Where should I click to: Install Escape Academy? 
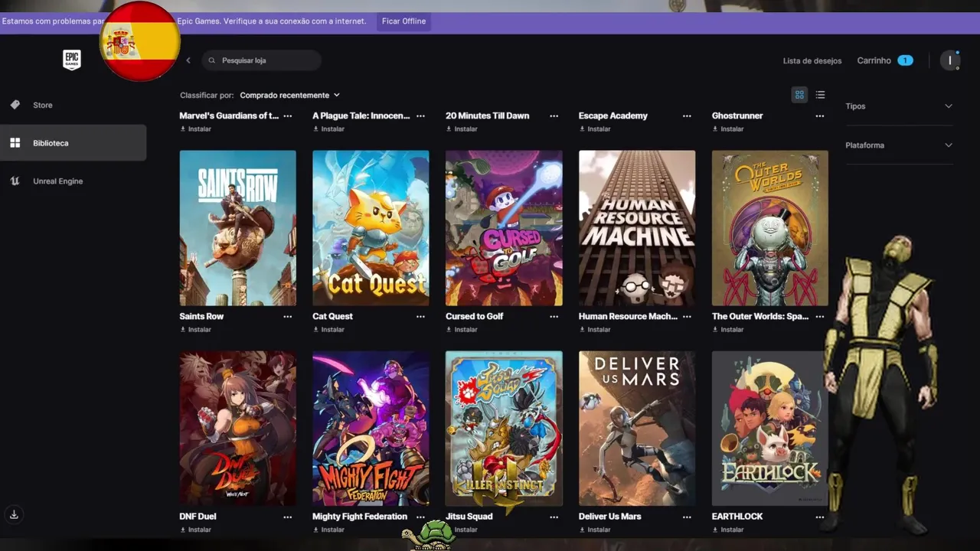click(x=595, y=129)
